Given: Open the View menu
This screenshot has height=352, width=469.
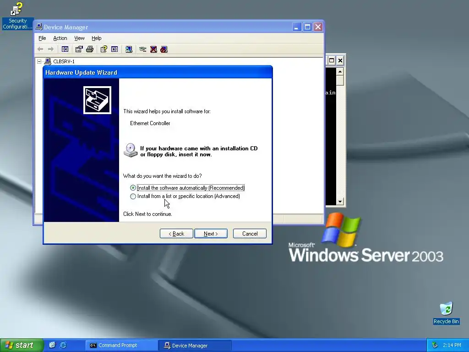Looking at the screenshot, I should (79, 38).
